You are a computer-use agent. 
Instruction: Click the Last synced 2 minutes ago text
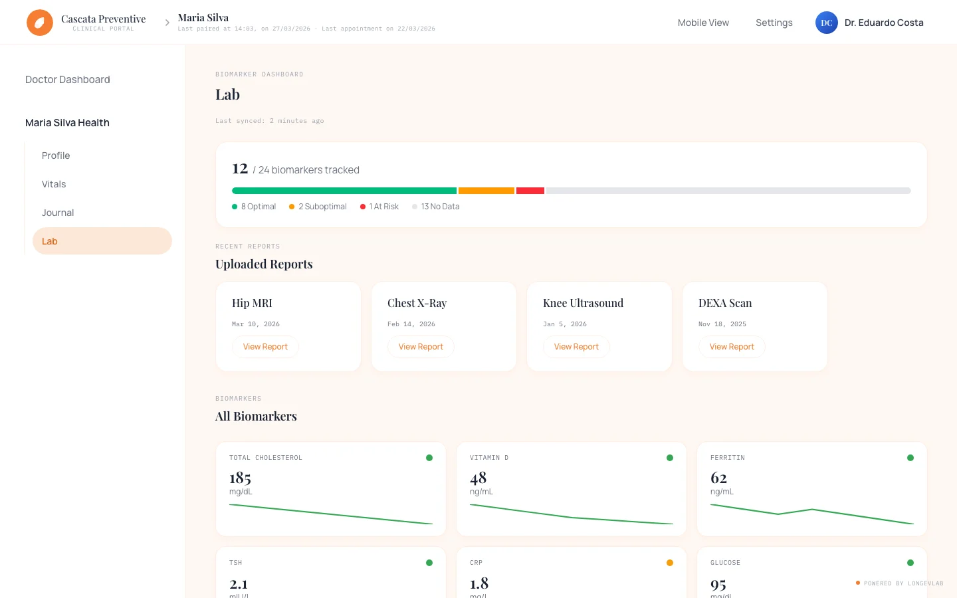point(270,121)
